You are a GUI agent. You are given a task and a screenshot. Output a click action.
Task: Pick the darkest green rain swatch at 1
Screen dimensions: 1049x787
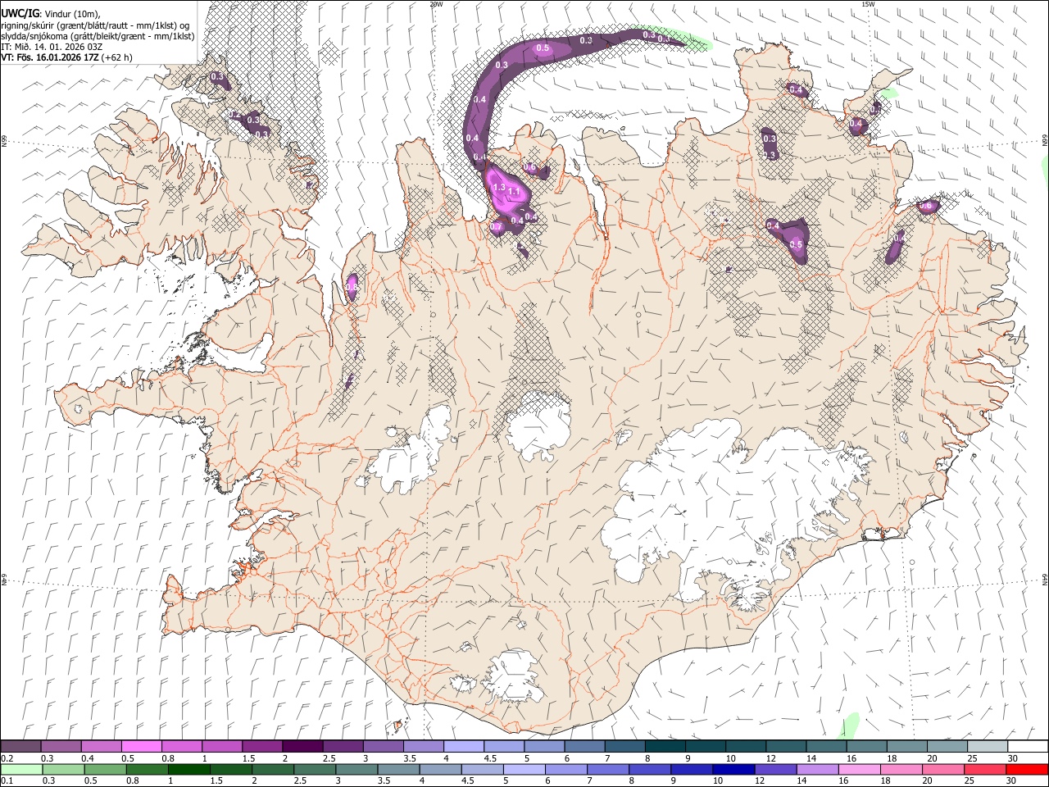188,769
